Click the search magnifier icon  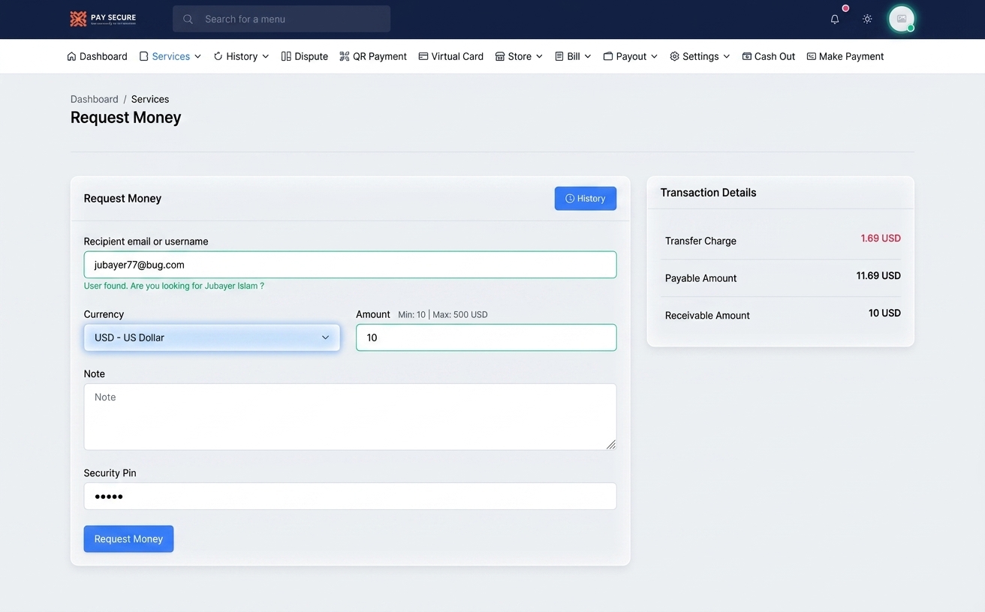(188, 19)
